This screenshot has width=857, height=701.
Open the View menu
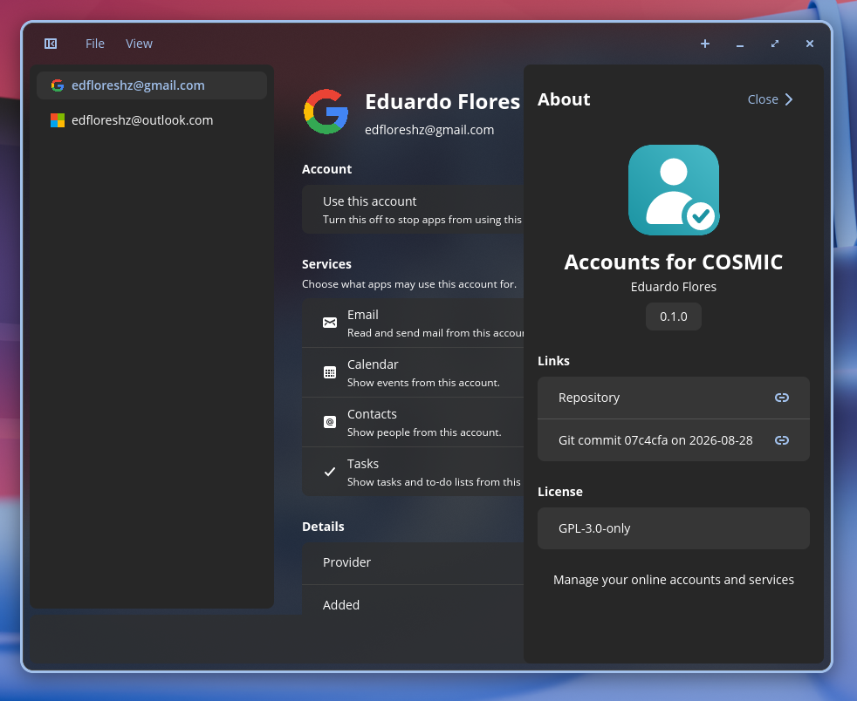coord(139,44)
